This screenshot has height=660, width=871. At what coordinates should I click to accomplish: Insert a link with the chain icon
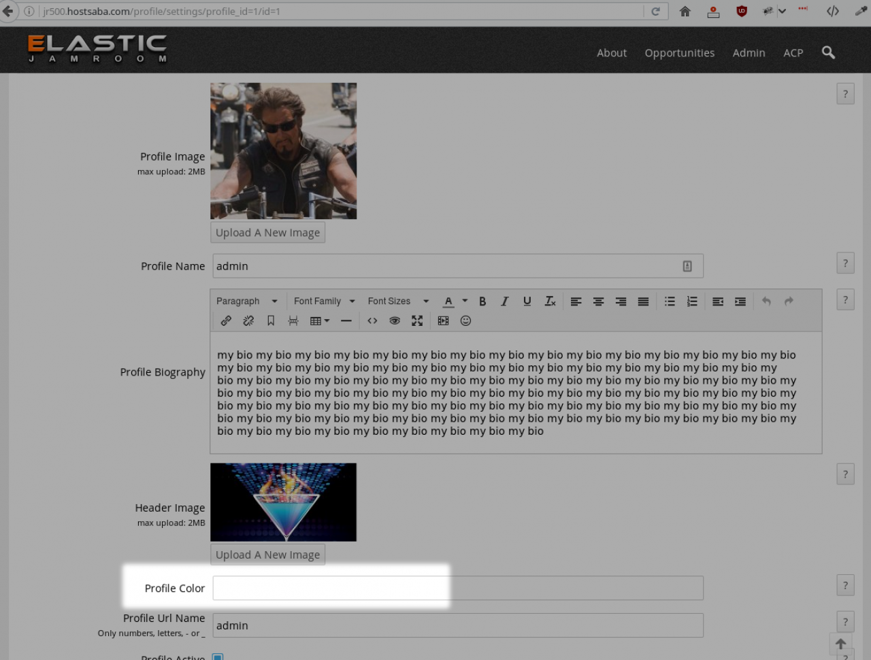coord(226,321)
